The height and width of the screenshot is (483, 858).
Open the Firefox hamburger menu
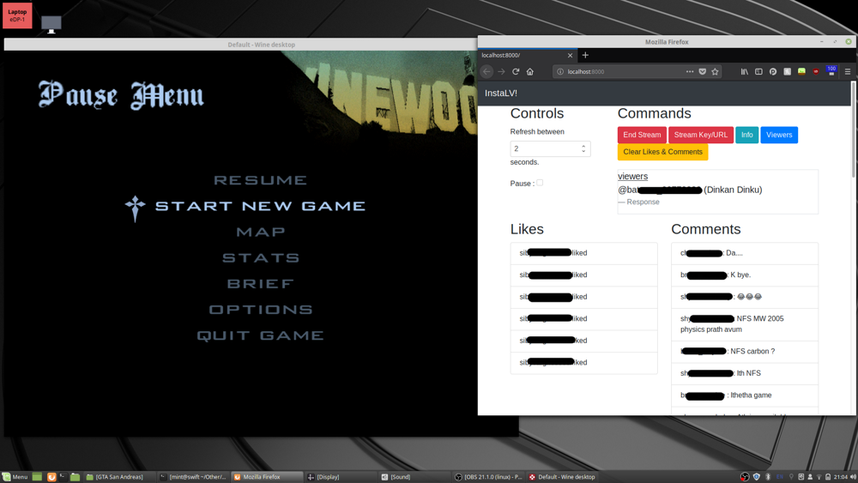click(x=848, y=72)
